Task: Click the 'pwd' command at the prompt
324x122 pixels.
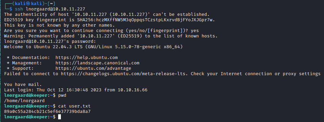Action: tap(62, 95)
